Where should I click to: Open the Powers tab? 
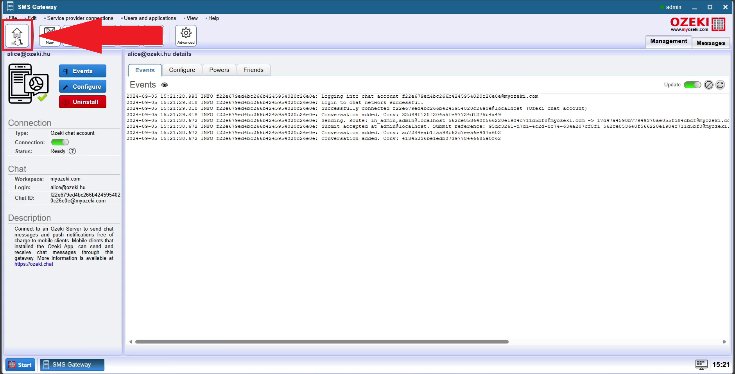tap(219, 70)
